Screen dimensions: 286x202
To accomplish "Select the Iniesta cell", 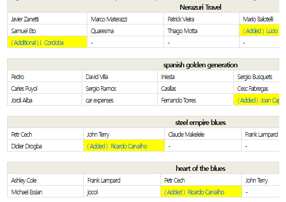I will pyautogui.click(x=196, y=77).
